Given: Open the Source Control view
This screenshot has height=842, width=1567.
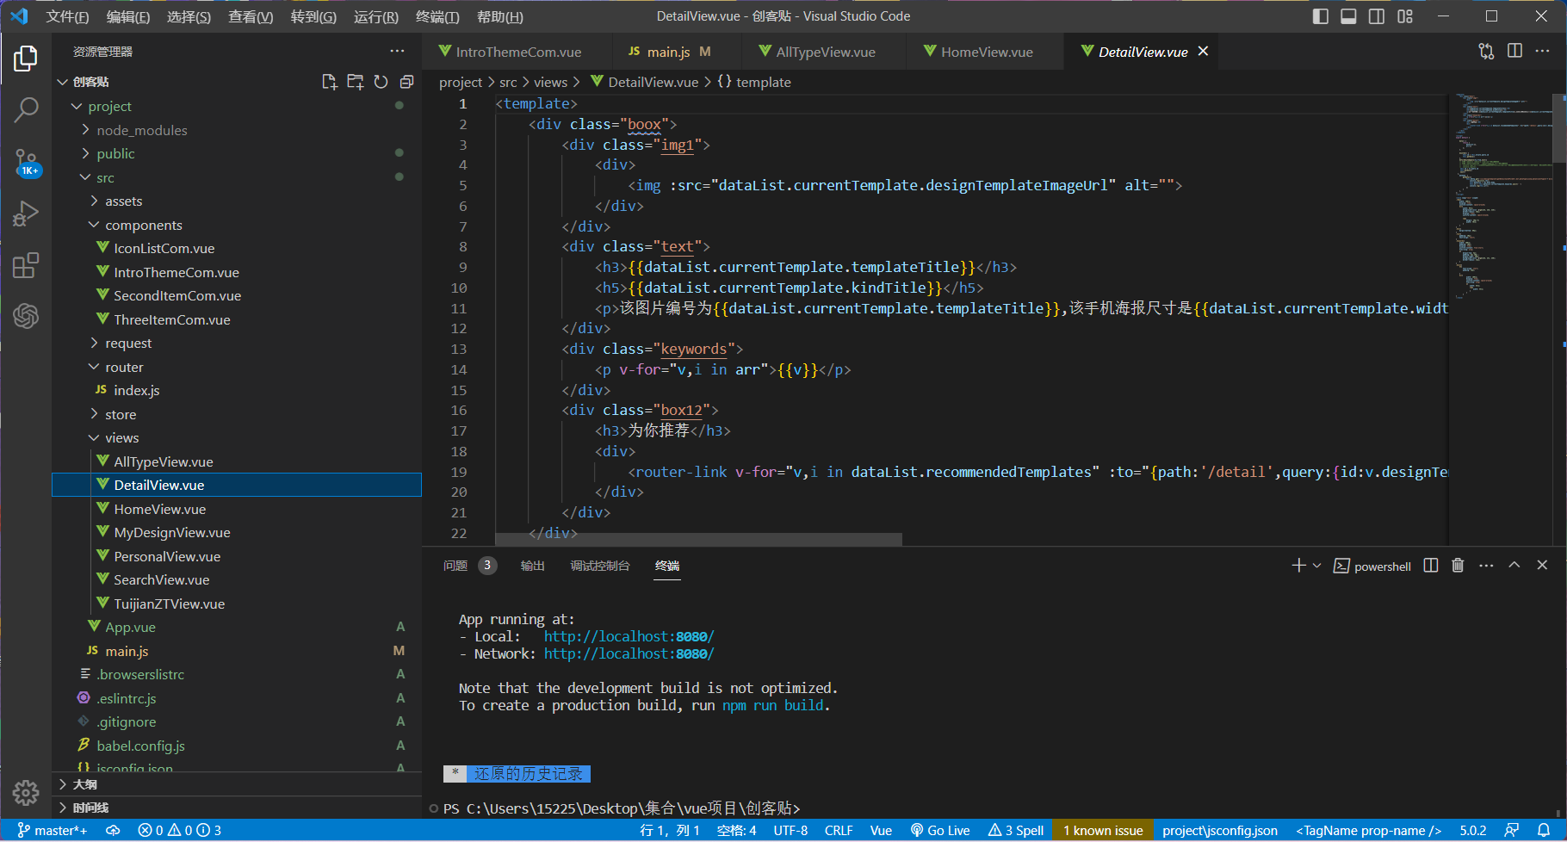Looking at the screenshot, I should tap(26, 162).
